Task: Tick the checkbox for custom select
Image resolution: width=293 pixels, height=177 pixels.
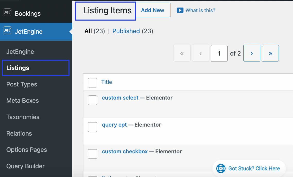Action: 92,100
